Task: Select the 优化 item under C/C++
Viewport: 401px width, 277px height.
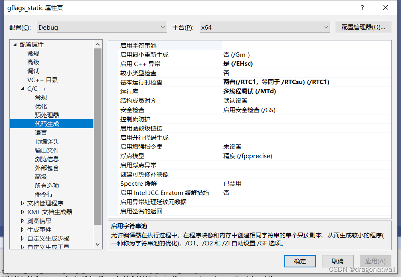Action: 41,106
